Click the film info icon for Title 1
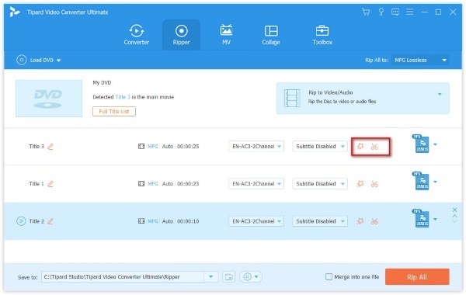Screen dimensions: 466x295 [141, 183]
